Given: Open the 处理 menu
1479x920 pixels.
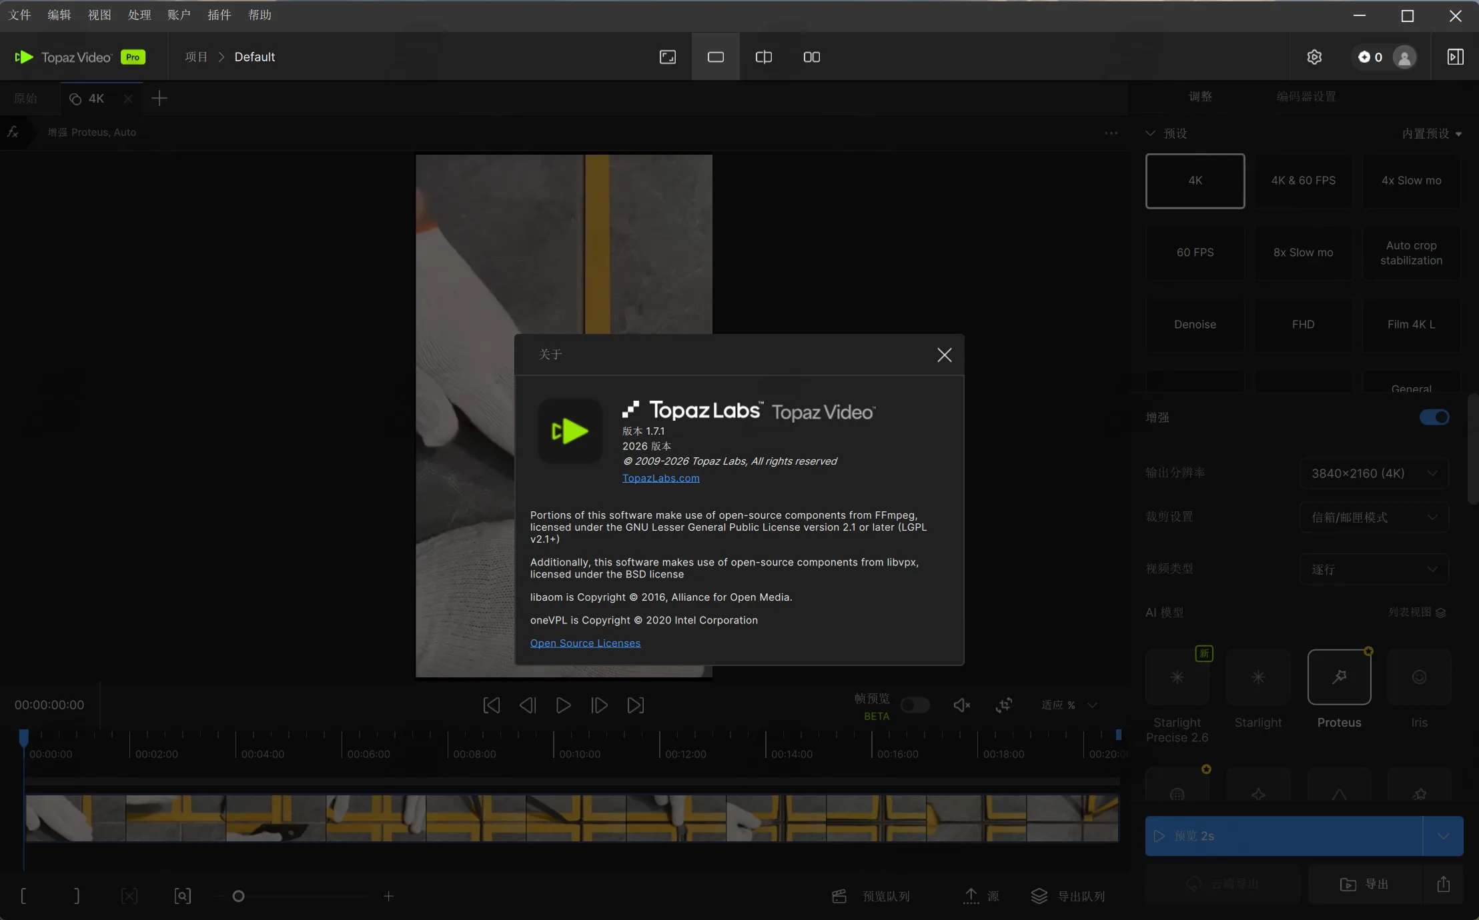Looking at the screenshot, I should pyautogui.click(x=139, y=15).
